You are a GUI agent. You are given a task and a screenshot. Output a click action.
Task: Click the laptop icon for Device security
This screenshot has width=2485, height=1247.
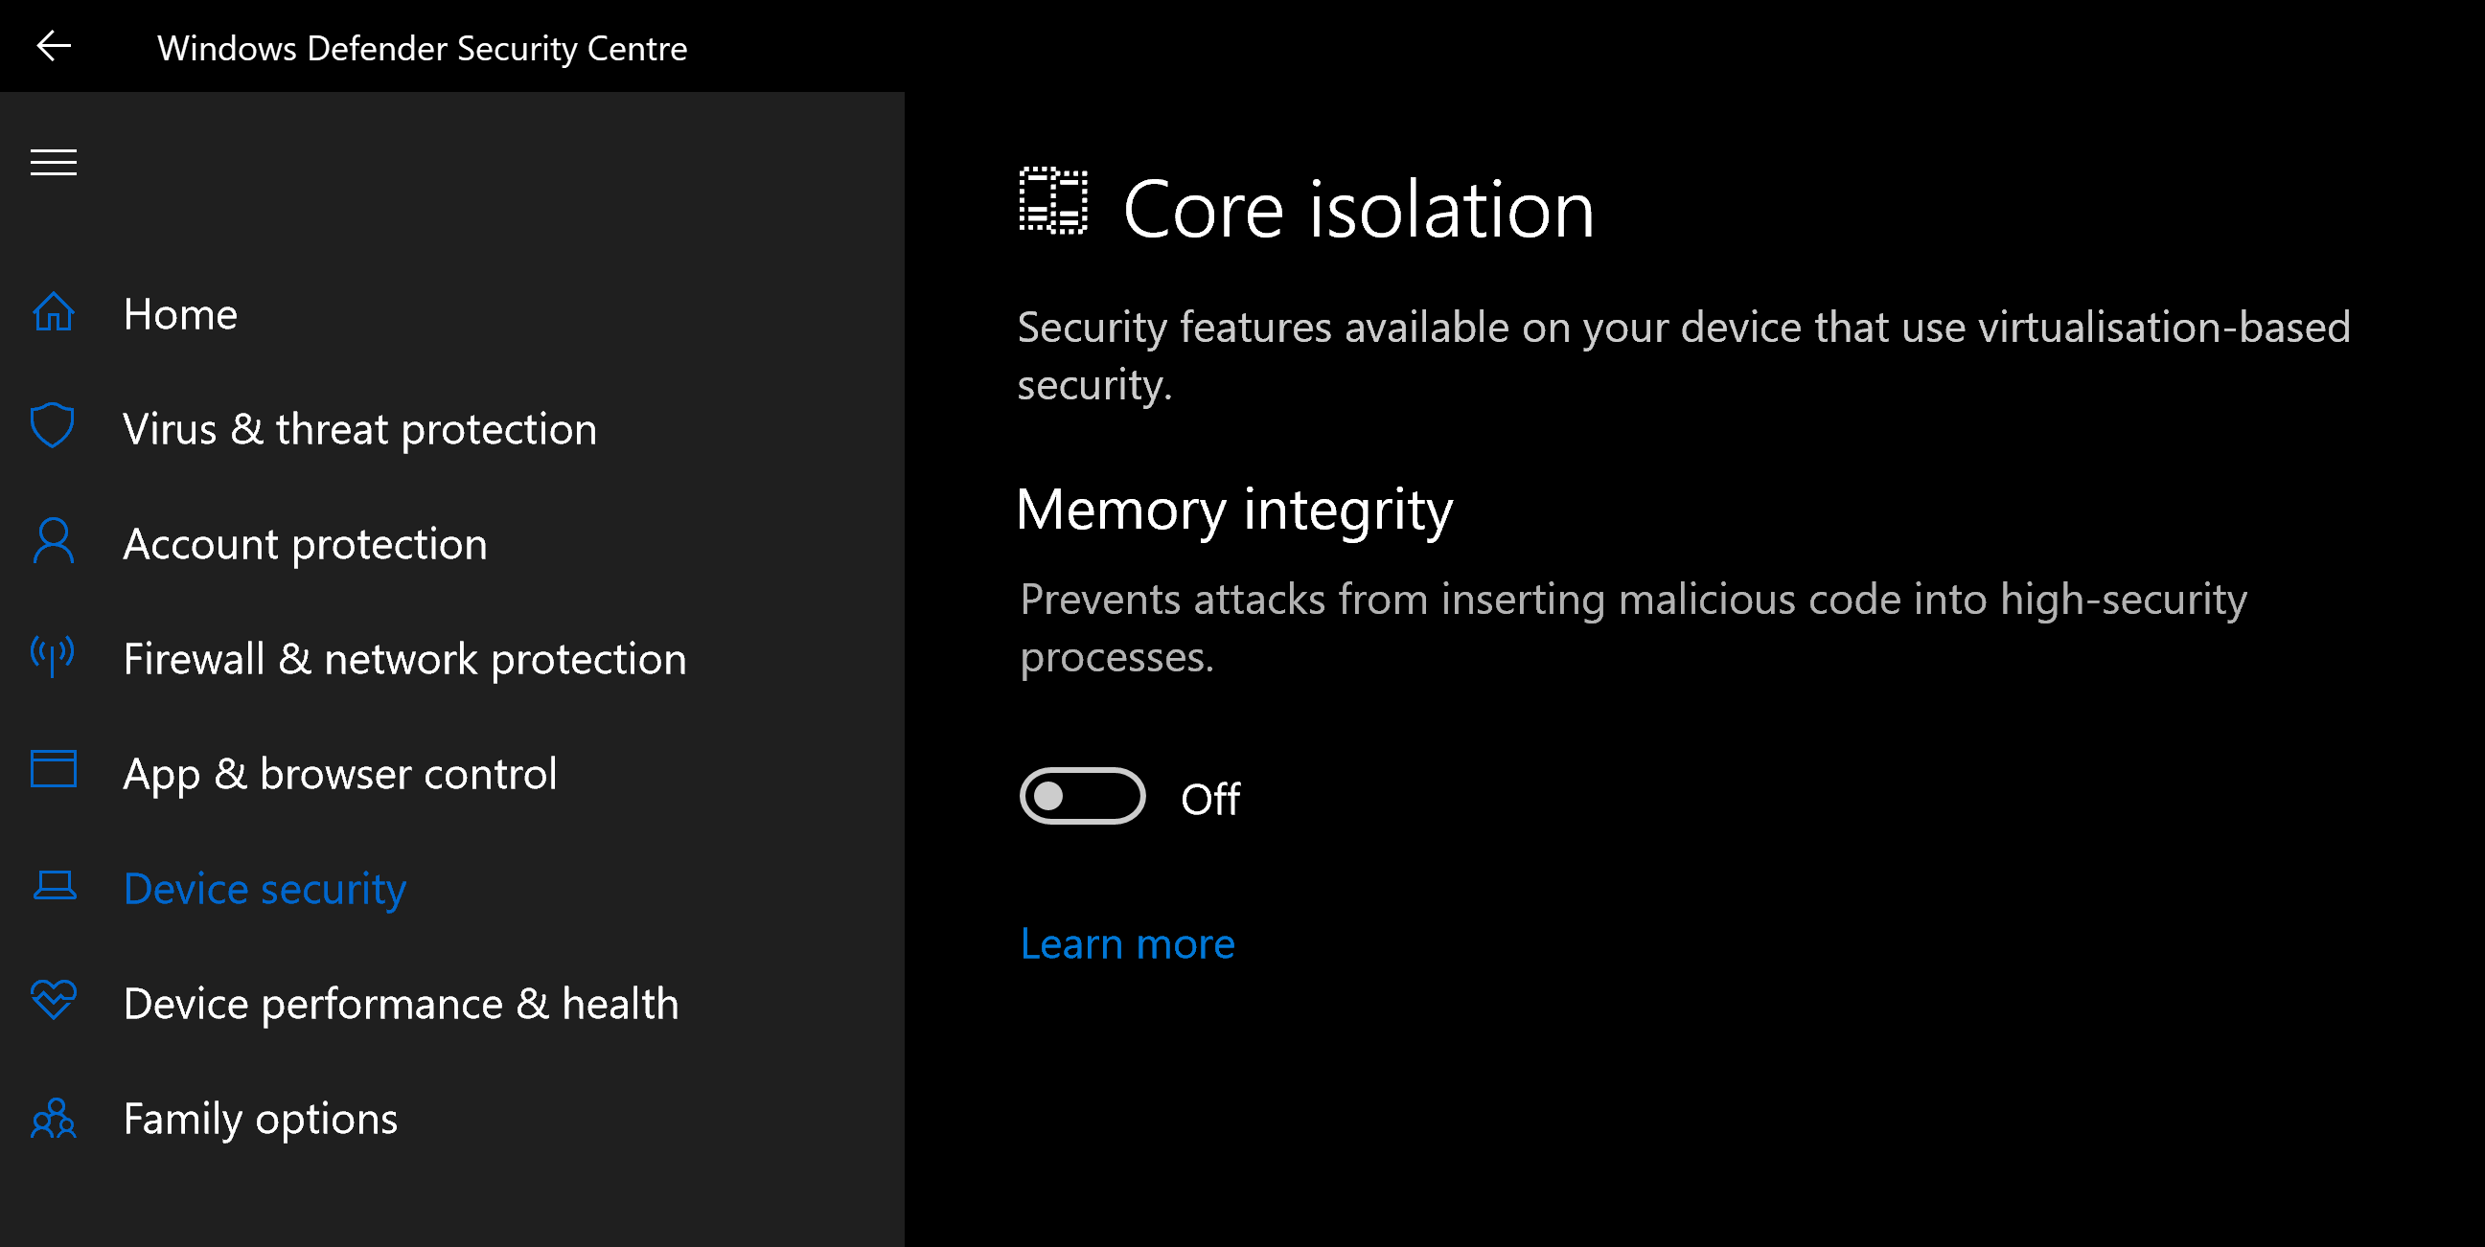(54, 885)
